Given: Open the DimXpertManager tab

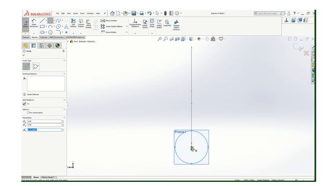Looking at the screenshot, I should coord(49,45).
